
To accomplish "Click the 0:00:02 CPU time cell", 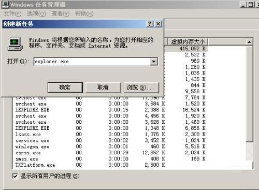I will click(x=118, y=140).
